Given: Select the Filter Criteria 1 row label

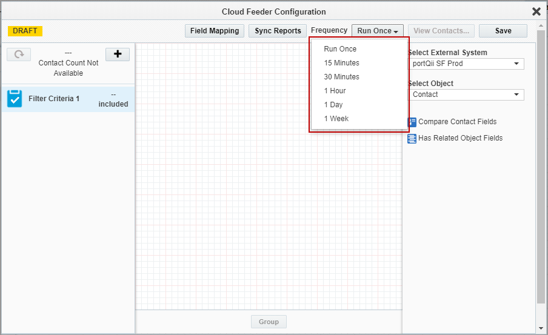Looking at the screenshot, I should coord(54,99).
